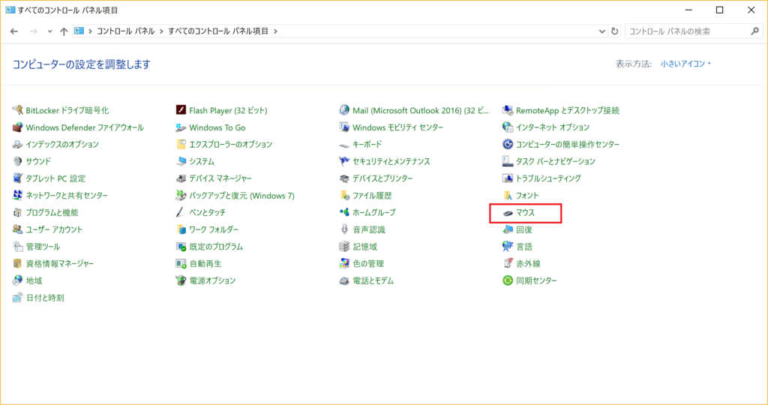Open the 表示方法 小さいアイコン dropdown
The image size is (768, 405).
pos(685,64)
